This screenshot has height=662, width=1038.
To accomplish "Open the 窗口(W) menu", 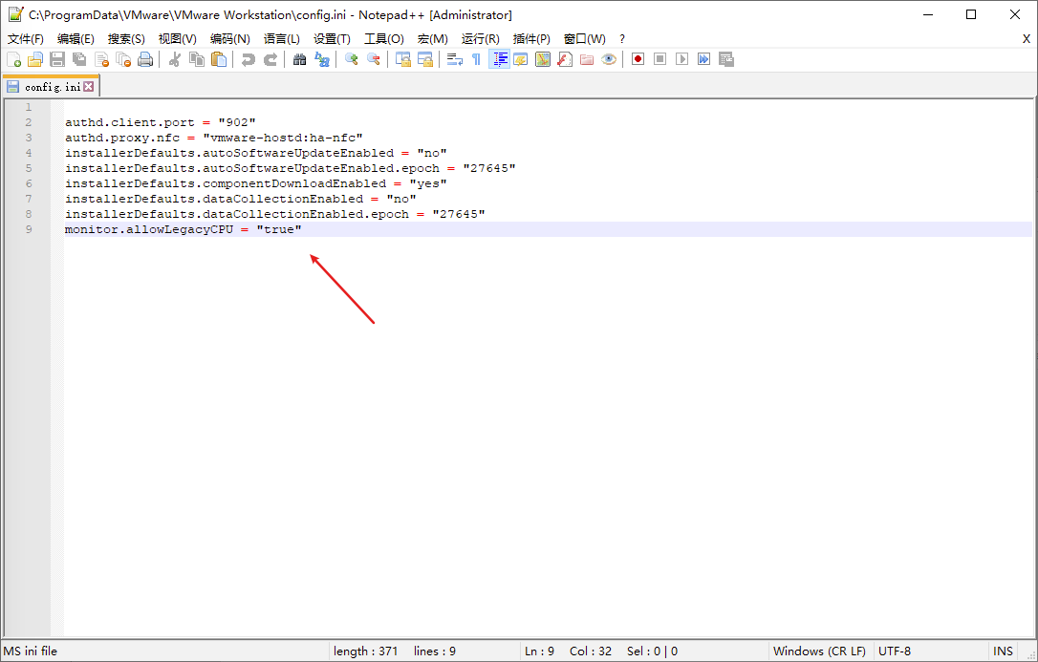I will click(x=585, y=39).
